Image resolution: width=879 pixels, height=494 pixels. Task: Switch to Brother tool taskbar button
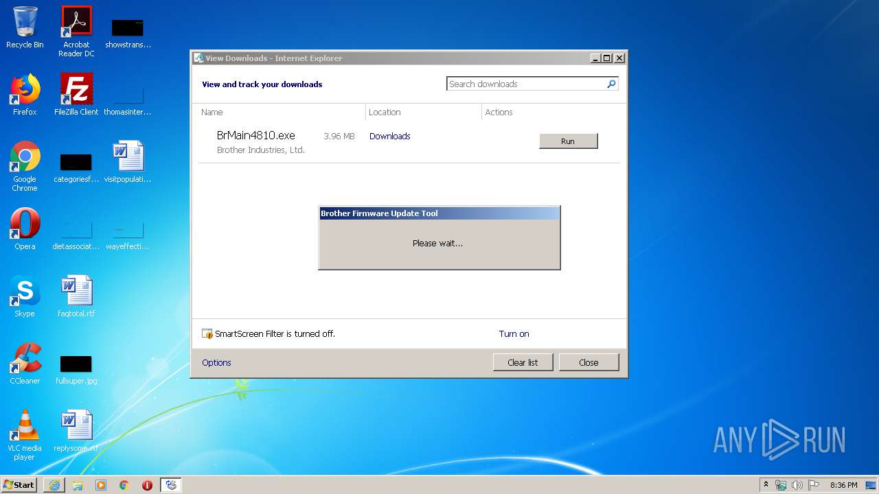tap(171, 485)
